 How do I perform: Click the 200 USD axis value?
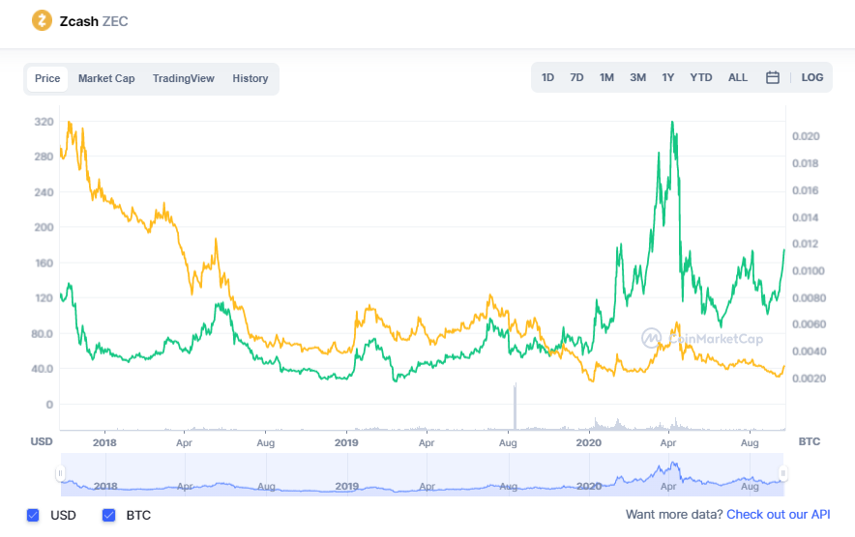pyautogui.click(x=44, y=227)
